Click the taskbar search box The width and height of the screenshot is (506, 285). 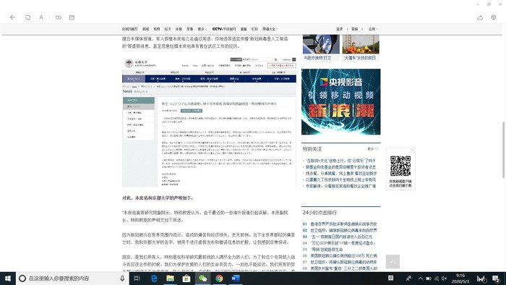tap(72, 278)
